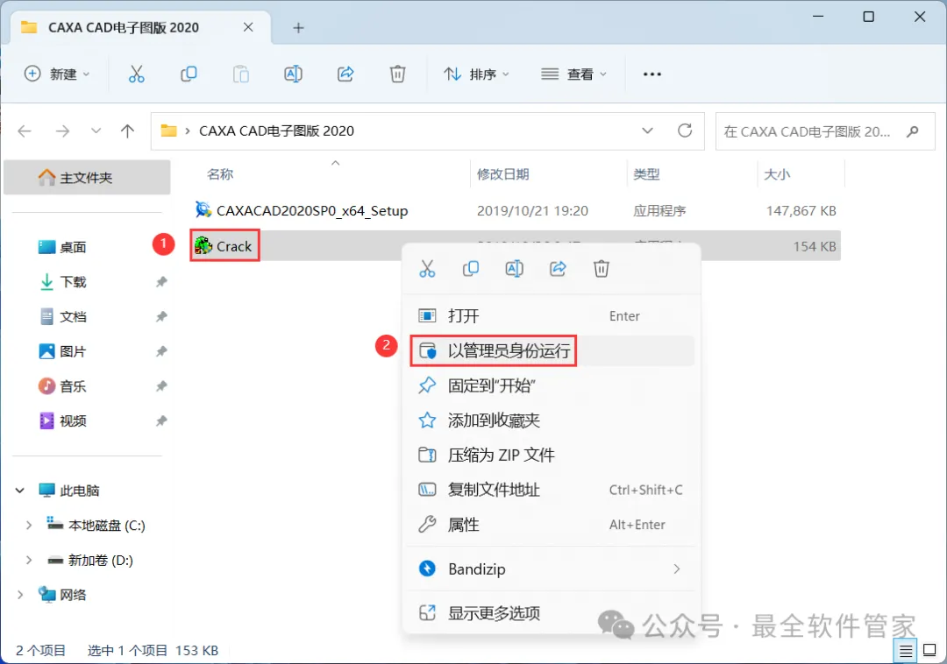Screen dimensions: 947x664
Task: Copy via the context menu copy icon
Action: (x=471, y=268)
